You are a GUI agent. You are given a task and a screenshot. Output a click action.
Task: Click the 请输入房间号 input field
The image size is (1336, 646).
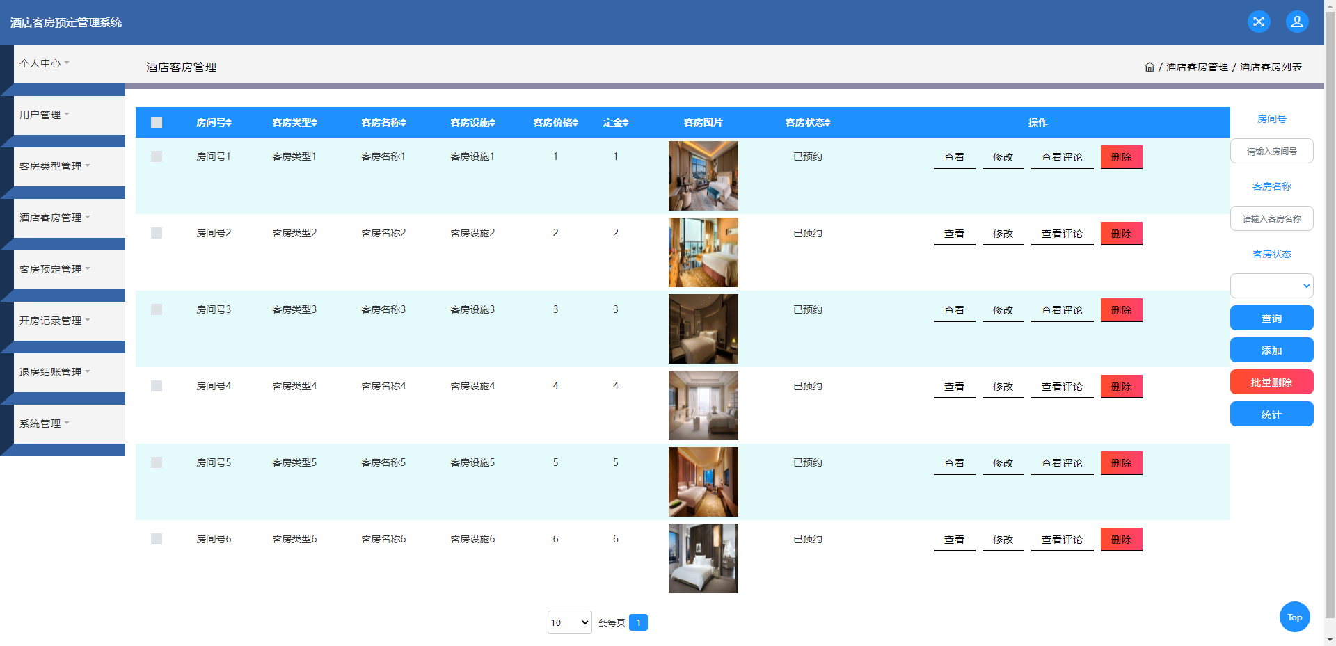point(1271,151)
